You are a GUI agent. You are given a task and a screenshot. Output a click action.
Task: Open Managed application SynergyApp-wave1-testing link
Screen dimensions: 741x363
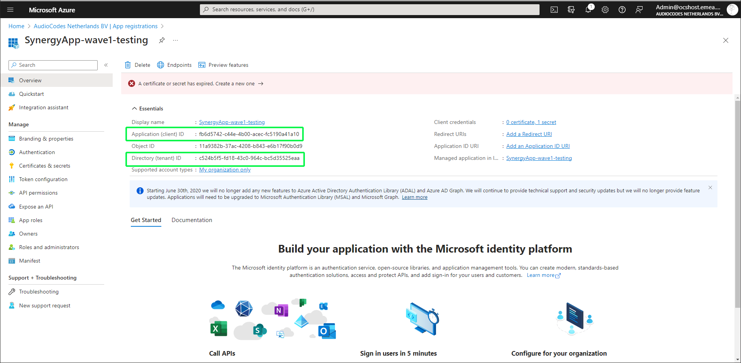(x=539, y=158)
